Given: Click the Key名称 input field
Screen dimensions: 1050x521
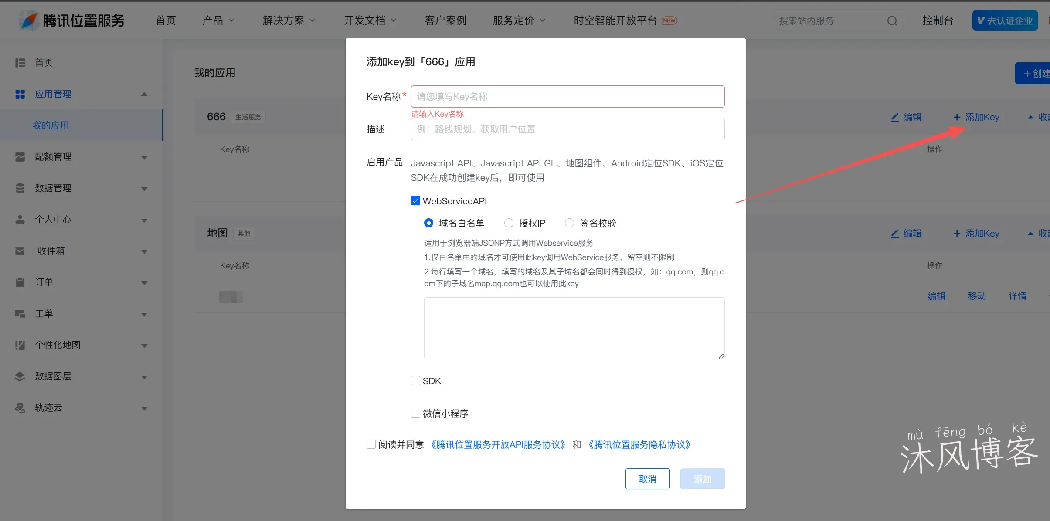Looking at the screenshot, I should (x=567, y=96).
